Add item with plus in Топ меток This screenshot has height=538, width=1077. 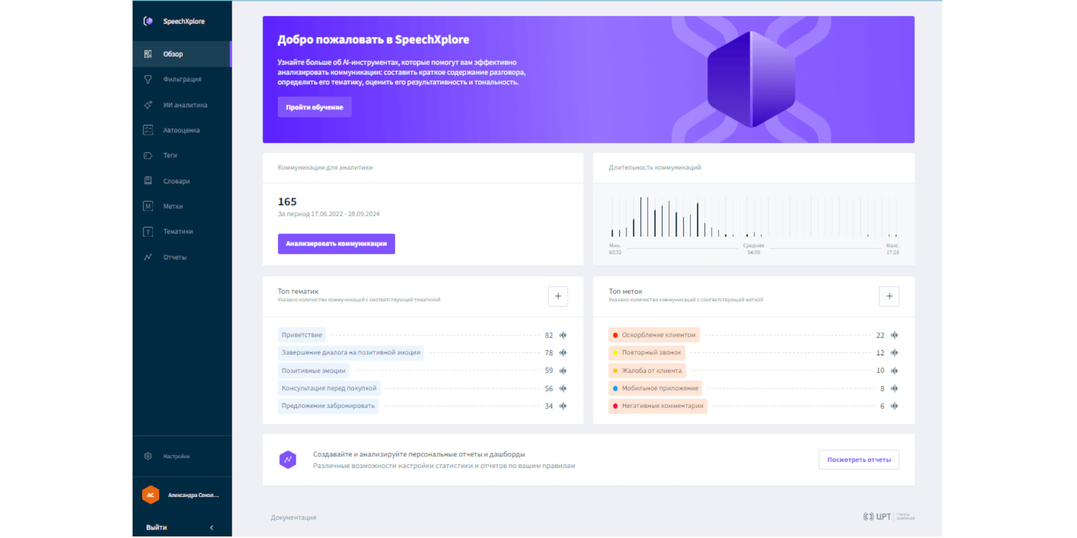(889, 296)
